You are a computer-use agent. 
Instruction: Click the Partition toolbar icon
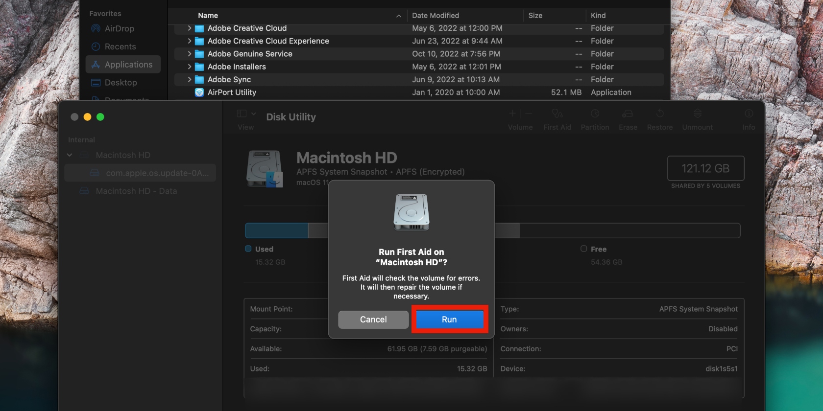point(595,114)
